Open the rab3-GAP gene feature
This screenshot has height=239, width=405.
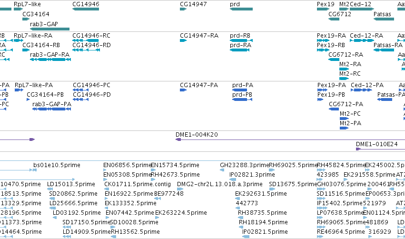[x=49, y=29]
